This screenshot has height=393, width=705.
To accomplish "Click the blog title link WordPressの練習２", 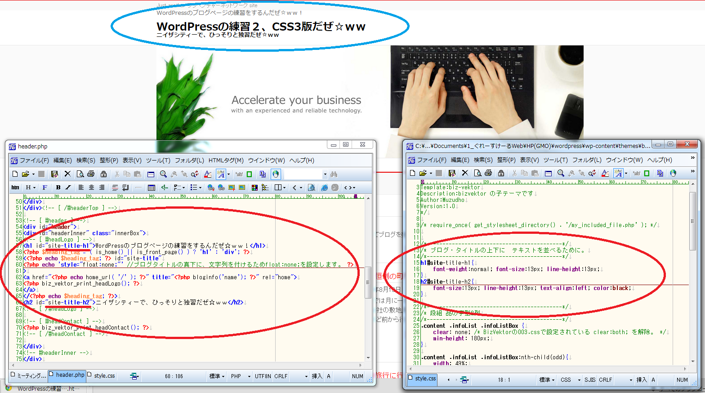I will [261, 27].
